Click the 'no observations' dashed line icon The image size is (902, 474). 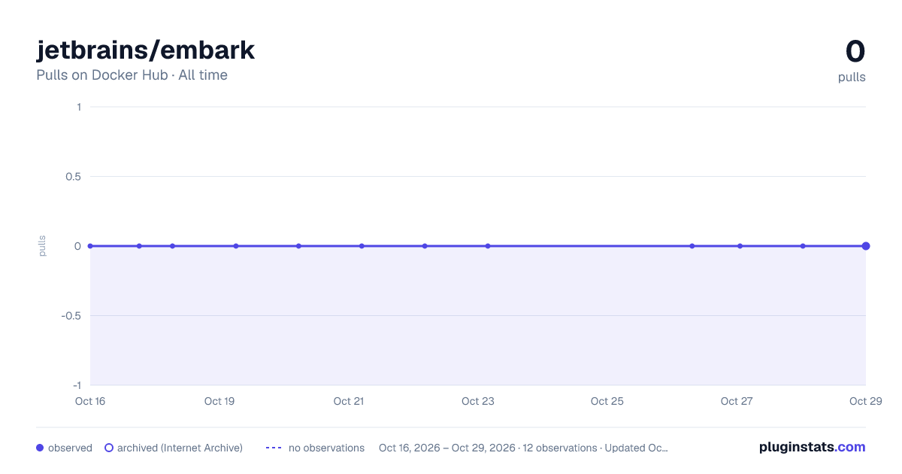click(274, 448)
